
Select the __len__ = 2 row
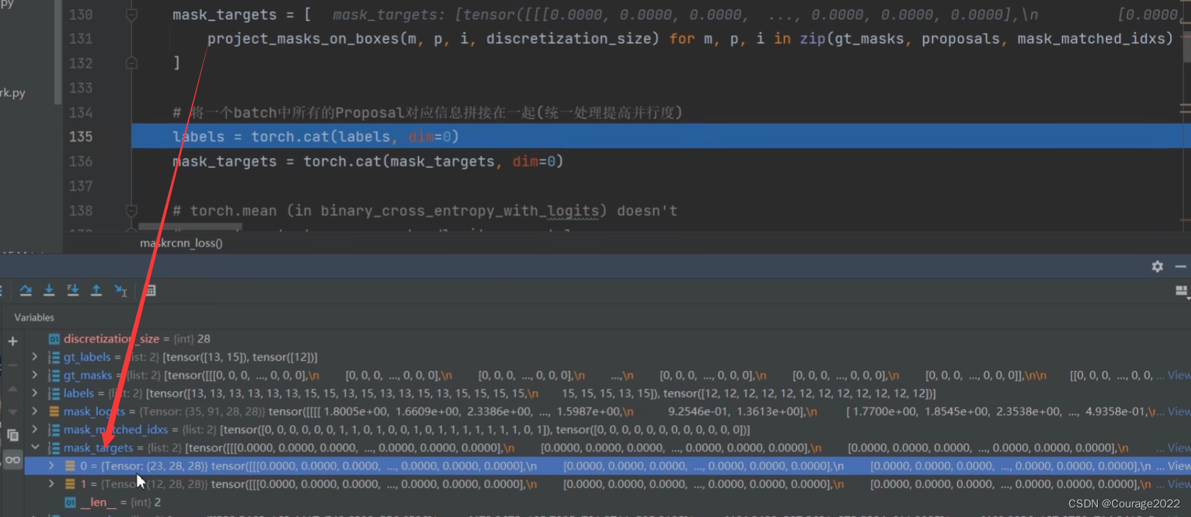click(x=607, y=502)
